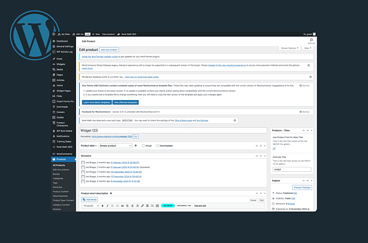Expand the Screen Options tab
This screenshot has height=243, width=368.
(x=289, y=48)
